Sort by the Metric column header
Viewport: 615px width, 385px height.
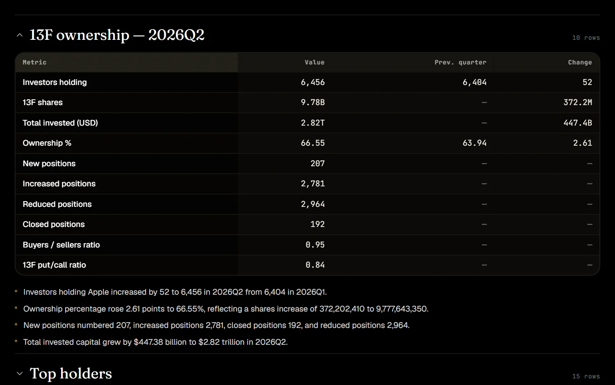tap(34, 62)
